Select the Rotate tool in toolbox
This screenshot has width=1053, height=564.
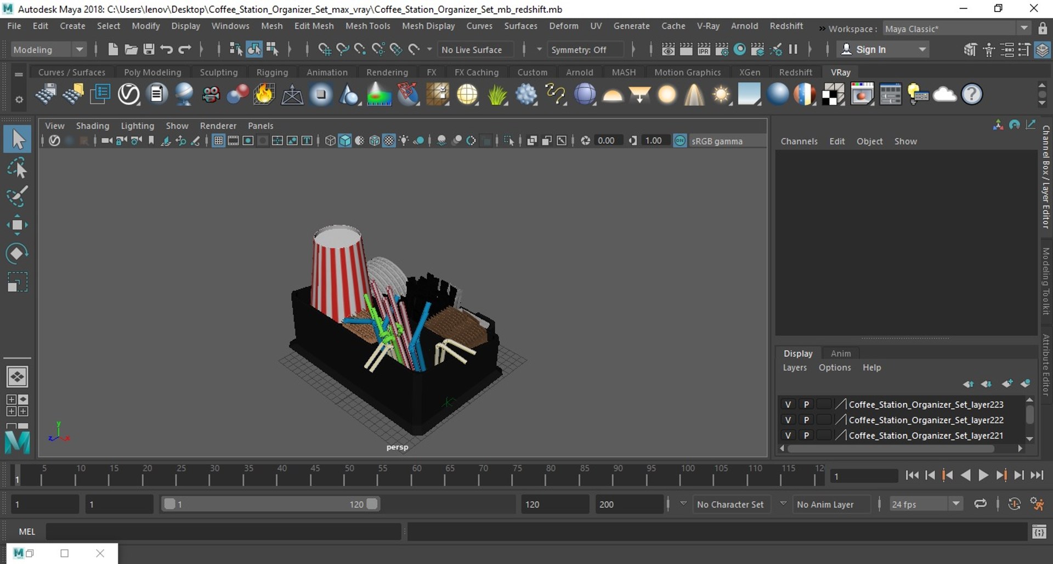[17, 253]
